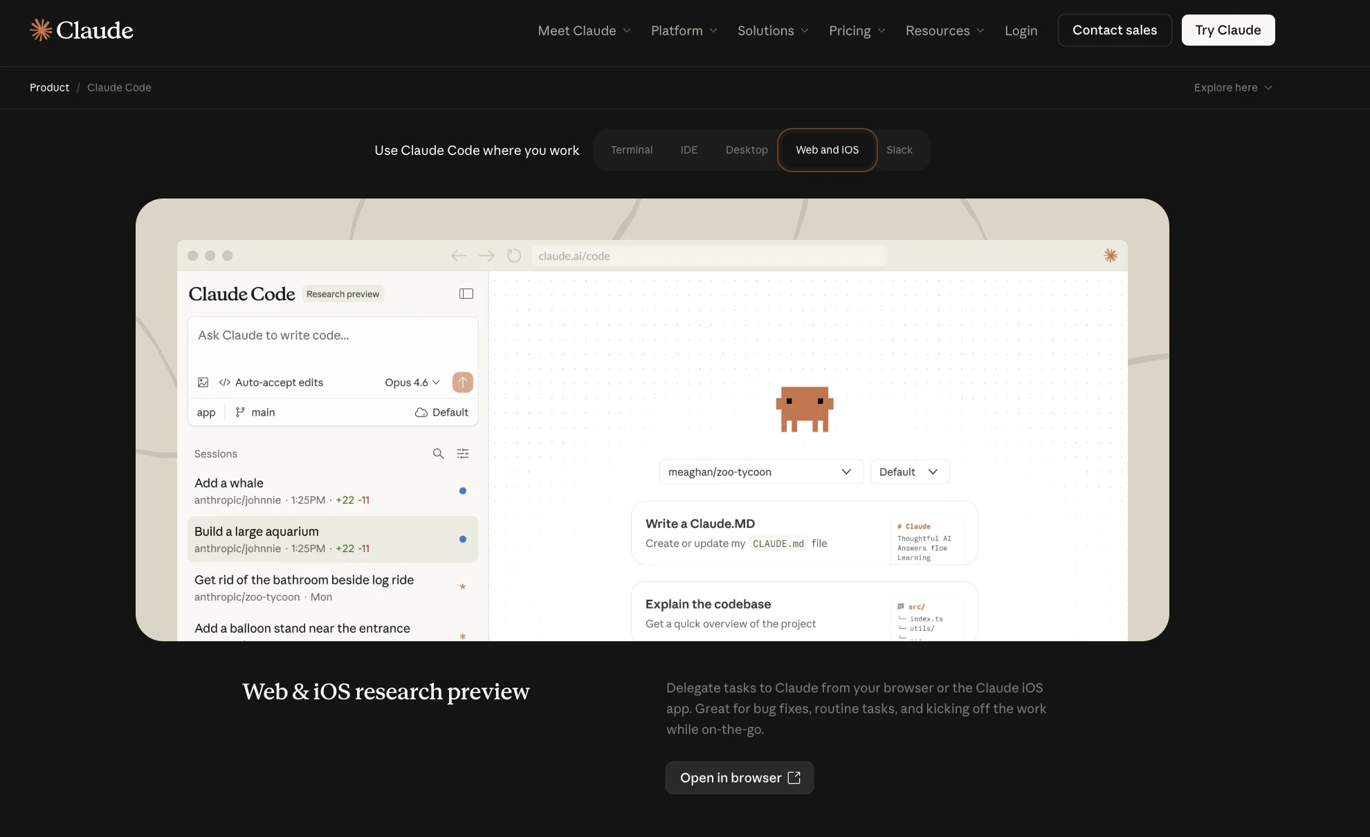
Task: Expand the Meet Claude menu
Action: tap(584, 30)
